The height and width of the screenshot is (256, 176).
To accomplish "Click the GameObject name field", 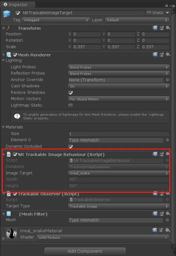I will pos(83,13).
